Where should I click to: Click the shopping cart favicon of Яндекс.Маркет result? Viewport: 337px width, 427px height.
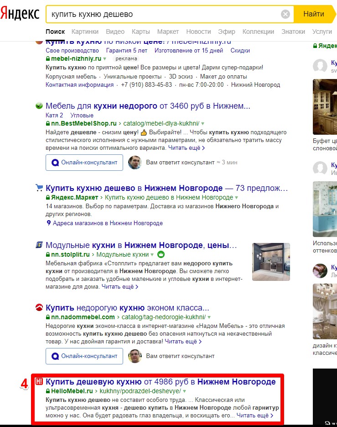pos(39,188)
